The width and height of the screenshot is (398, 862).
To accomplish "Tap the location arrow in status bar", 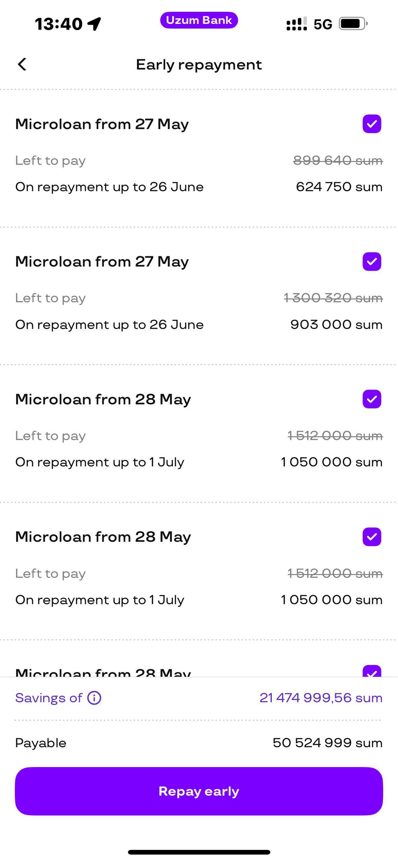I will [94, 24].
